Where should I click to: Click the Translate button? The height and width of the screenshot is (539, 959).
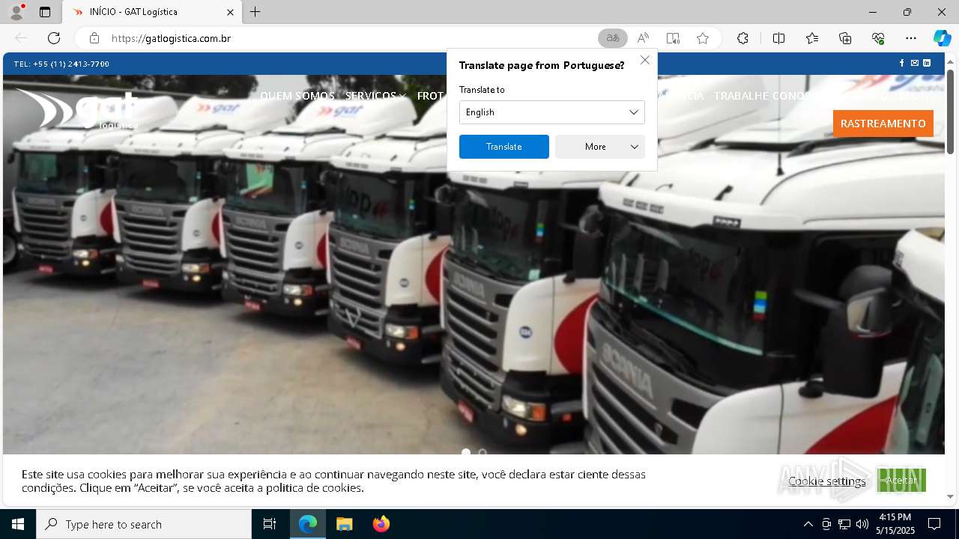coord(504,147)
